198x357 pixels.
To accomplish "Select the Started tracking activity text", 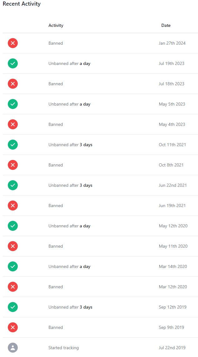I will (64, 348).
